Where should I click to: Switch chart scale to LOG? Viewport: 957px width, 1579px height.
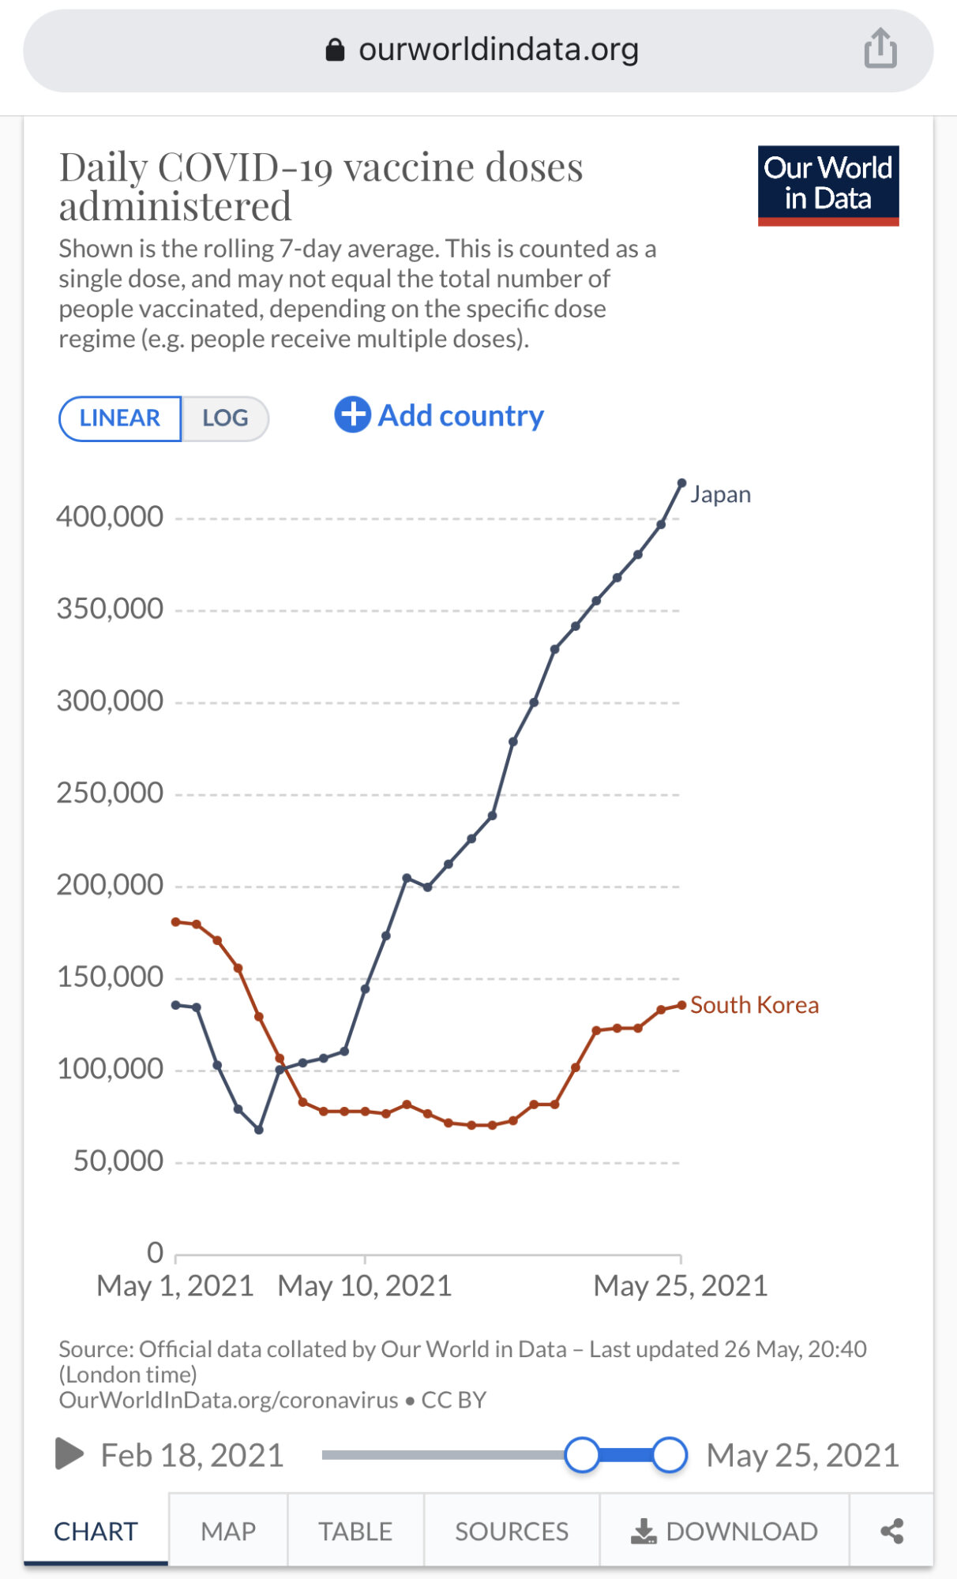click(225, 418)
